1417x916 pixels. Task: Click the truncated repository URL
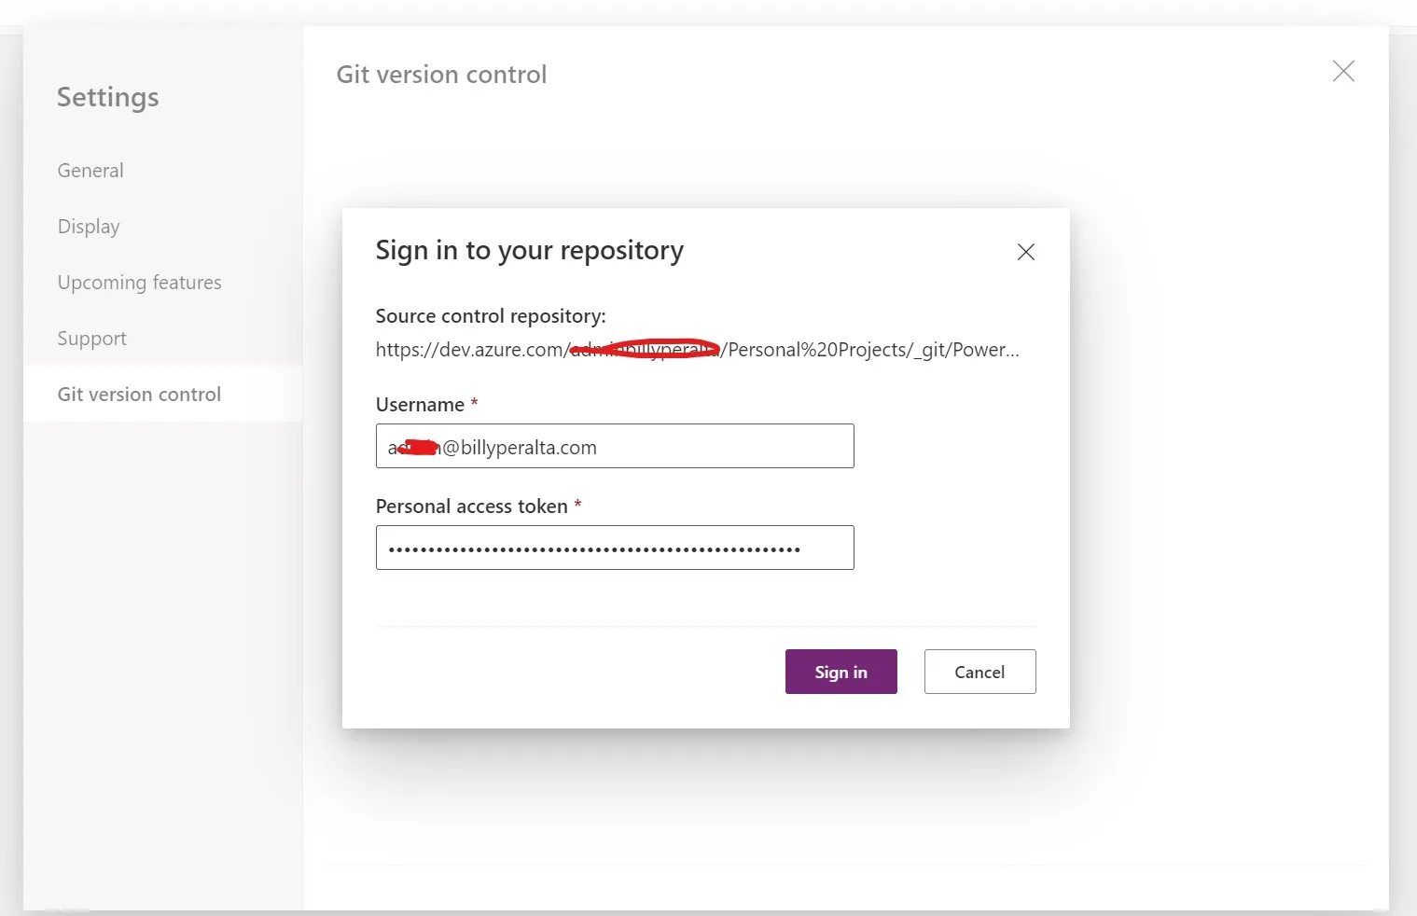click(697, 350)
